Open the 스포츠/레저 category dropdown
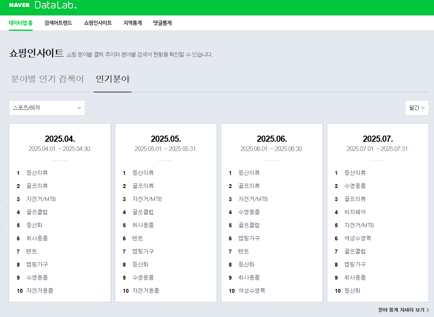Image resolution: width=434 pixels, height=317 pixels. click(47, 108)
